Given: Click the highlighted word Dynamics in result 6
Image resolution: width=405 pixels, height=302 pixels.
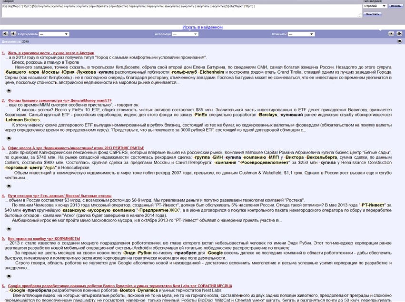Looking at the screenshot, I should pos(148,291).
